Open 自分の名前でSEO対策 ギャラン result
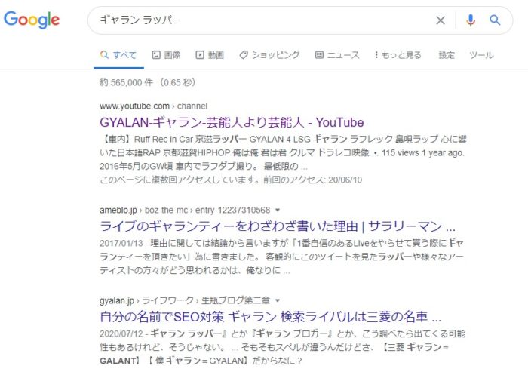 tap(270, 317)
